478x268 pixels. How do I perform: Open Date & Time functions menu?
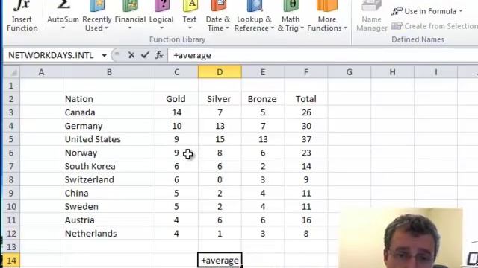click(217, 16)
